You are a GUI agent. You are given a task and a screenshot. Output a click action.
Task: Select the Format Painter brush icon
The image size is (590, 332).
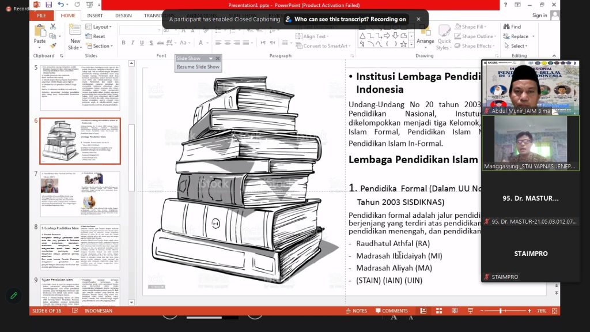click(53, 46)
